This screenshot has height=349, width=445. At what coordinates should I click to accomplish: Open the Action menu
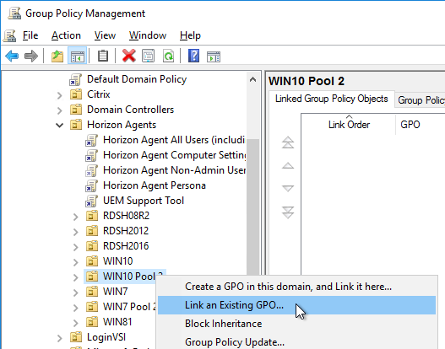(66, 35)
